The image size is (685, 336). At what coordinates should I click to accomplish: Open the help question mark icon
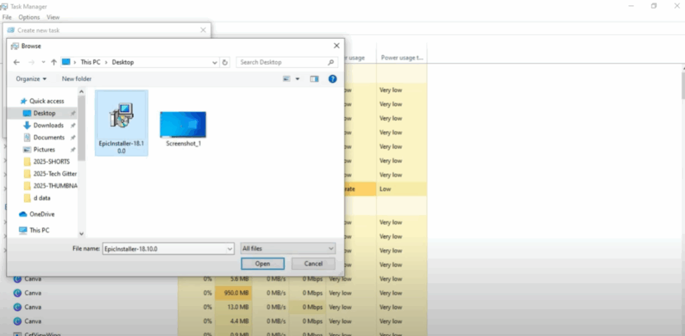(332, 79)
